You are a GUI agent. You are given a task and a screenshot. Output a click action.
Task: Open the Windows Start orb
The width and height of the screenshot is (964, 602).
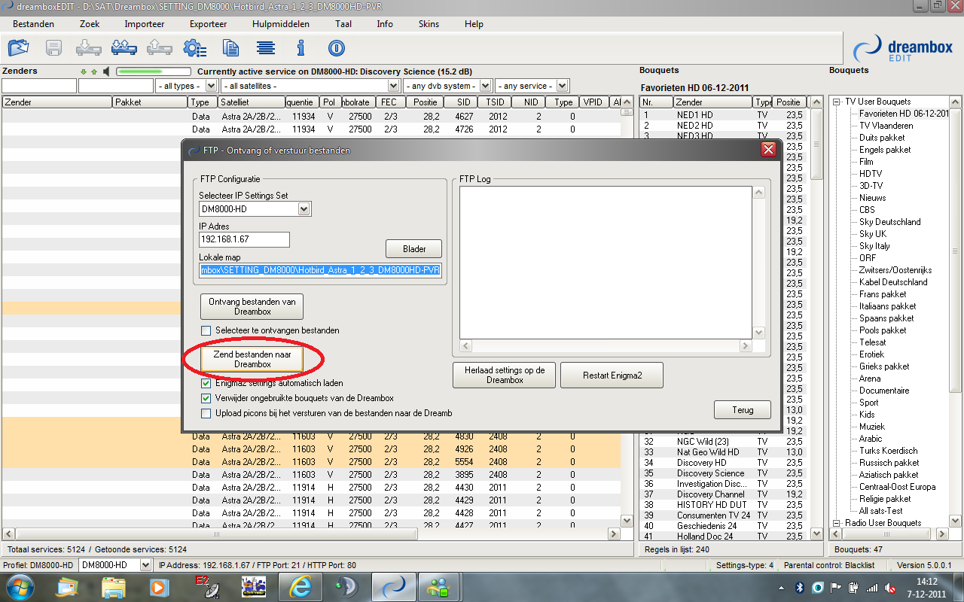[19, 586]
